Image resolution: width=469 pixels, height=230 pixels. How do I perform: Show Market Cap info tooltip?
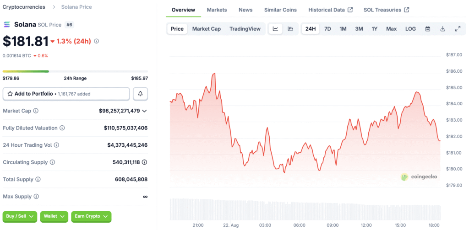tap(36, 111)
